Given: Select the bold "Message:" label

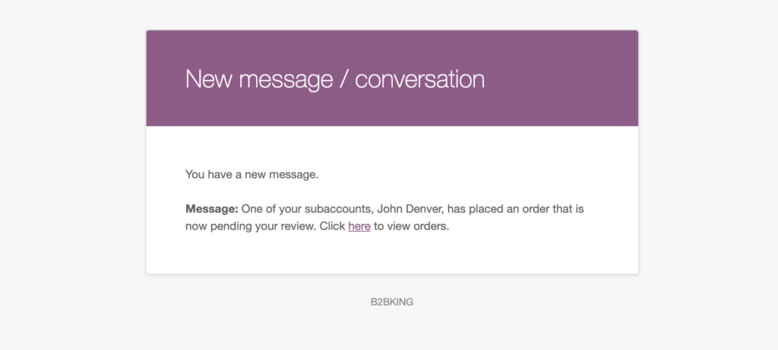Looking at the screenshot, I should coord(212,210).
